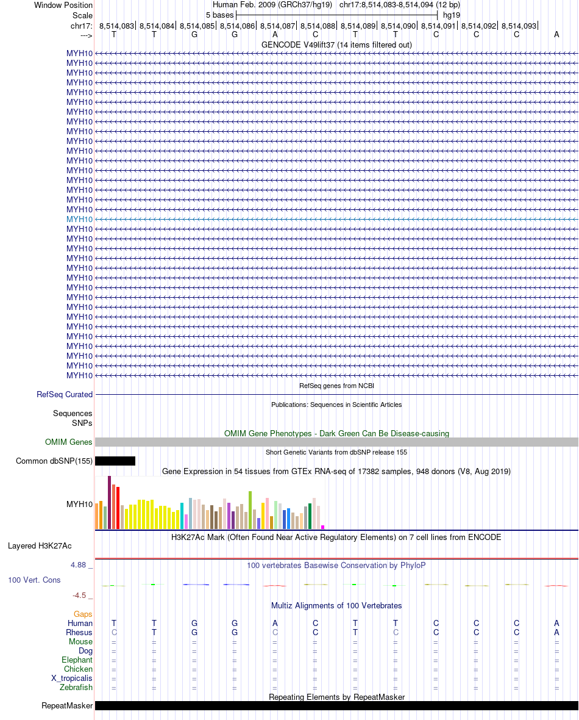Screen dimensions: 579x720
Task: Click the highlighted light-blue MYH10 transcript label
Action: coord(79,220)
